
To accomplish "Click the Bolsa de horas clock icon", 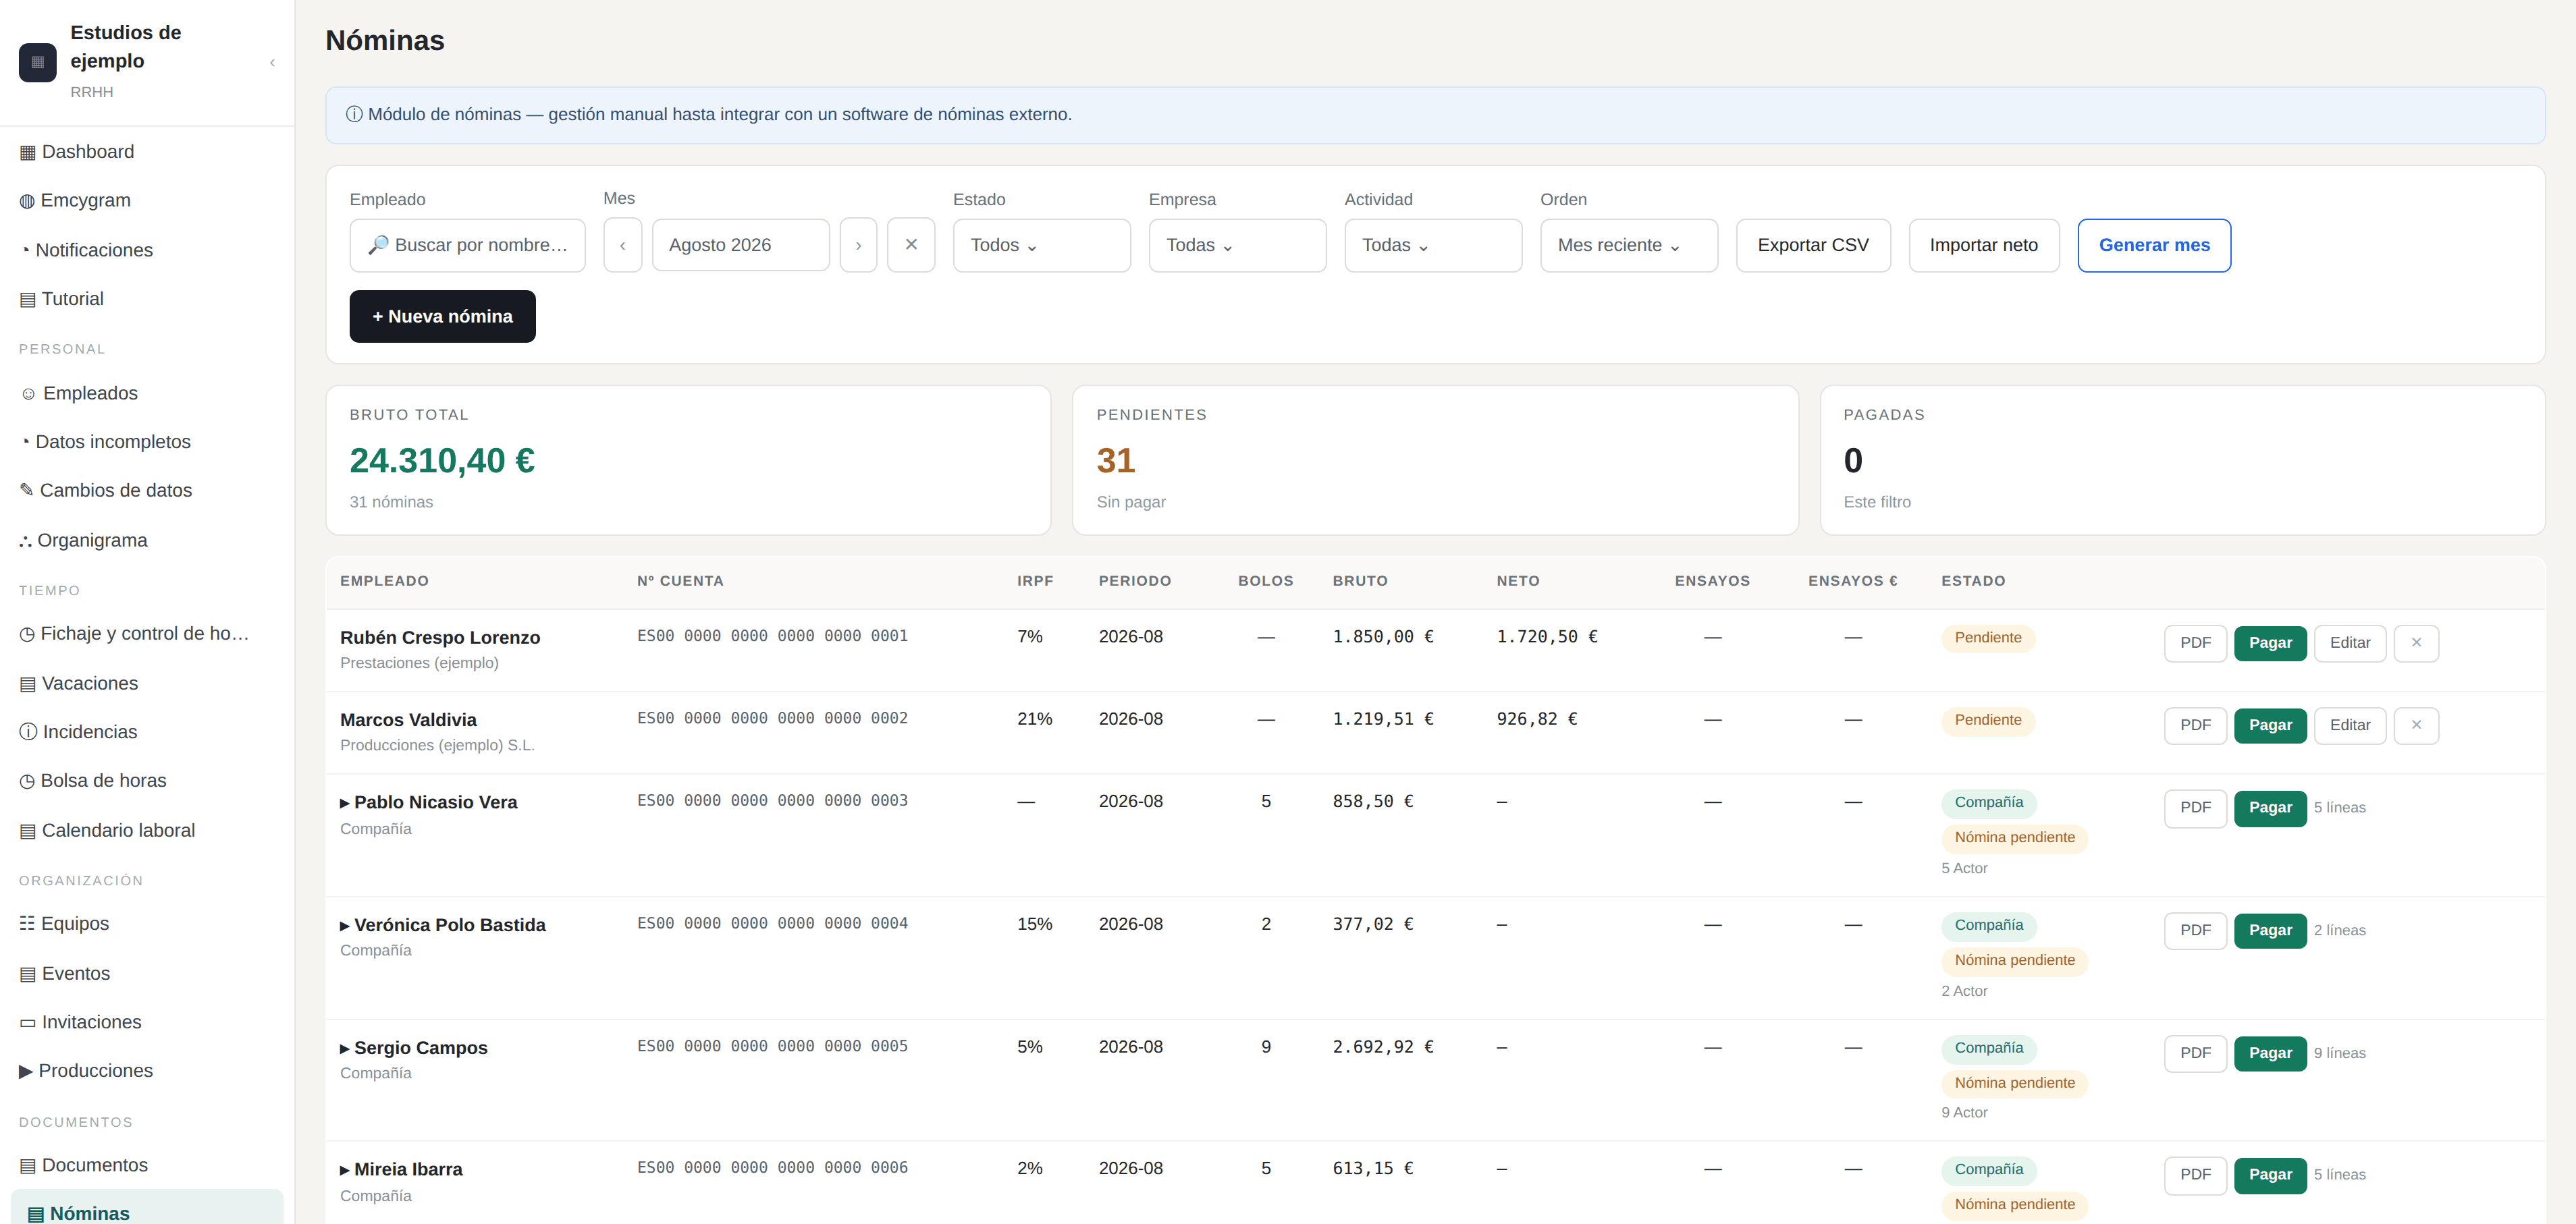I will pyautogui.click(x=27, y=781).
